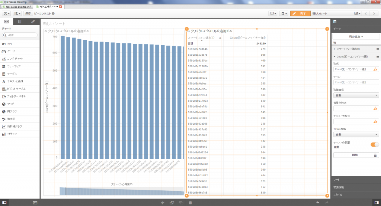Toggle the right properties panel visibility
This screenshot has width=381, height=206.
pos(377,203)
